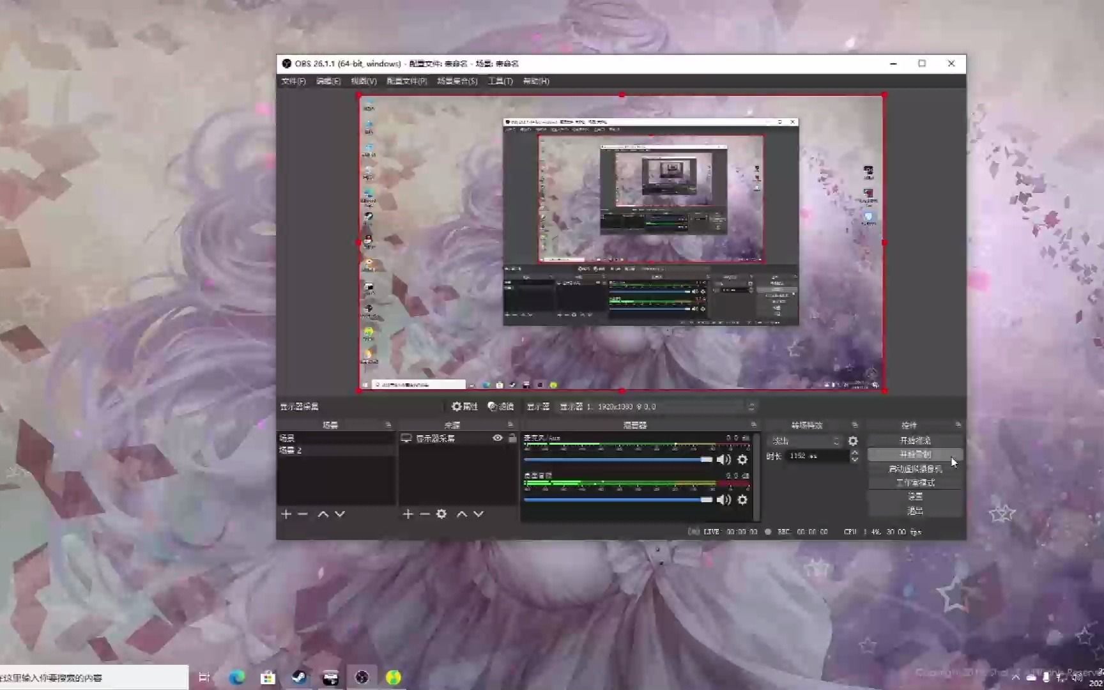This screenshot has width=1104, height=690.
Task: Move source up in the Sources list
Action: tap(462, 514)
